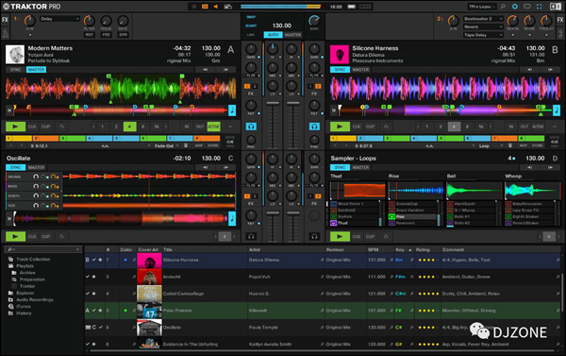This screenshot has height=356, width=566.
Task: Select Track Collection in browser tree
Action: 33,259
